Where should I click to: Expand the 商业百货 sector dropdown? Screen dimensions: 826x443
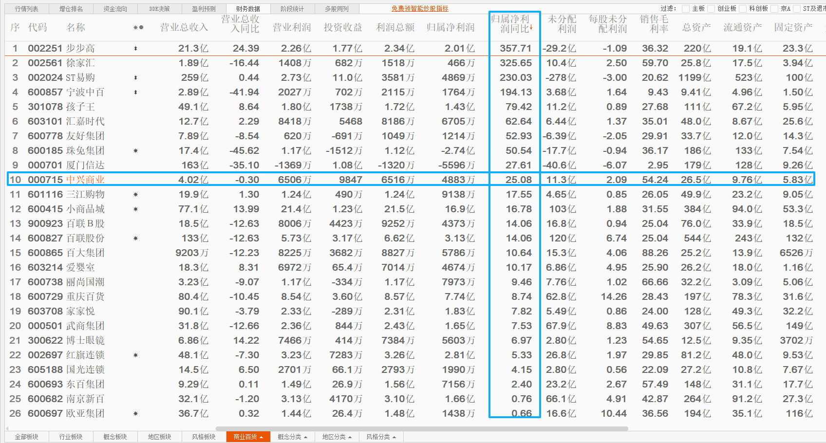coord(248,437)
